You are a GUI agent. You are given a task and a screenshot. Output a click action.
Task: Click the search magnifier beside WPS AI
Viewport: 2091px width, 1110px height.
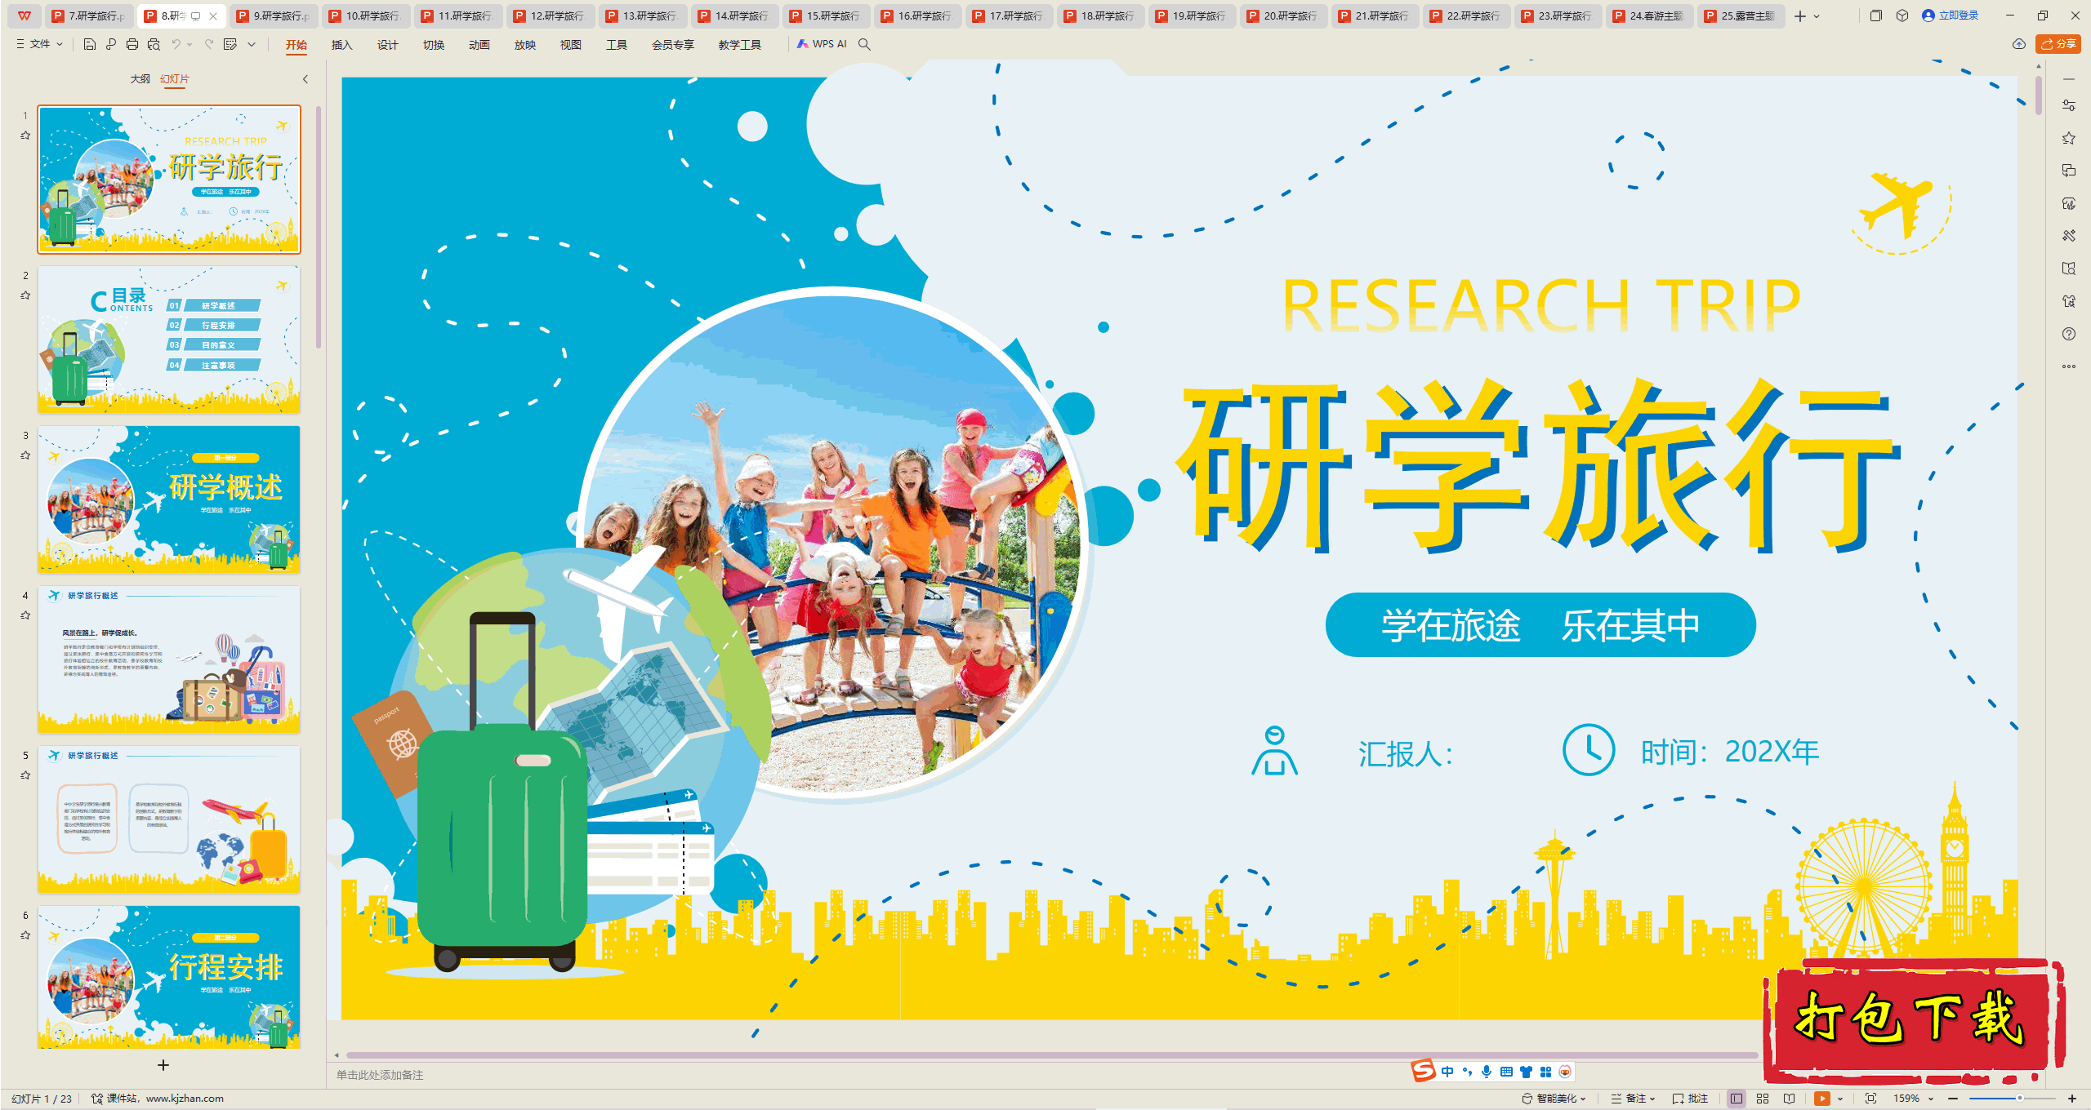coord(864,44)
